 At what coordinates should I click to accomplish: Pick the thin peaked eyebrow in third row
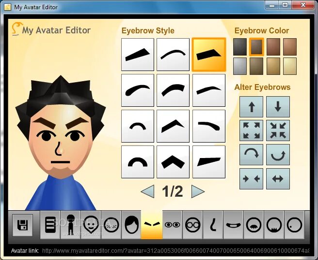[173, 126]
